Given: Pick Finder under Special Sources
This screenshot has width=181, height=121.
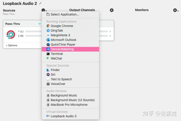Looking at the screenshot, I should click(70, 70).
